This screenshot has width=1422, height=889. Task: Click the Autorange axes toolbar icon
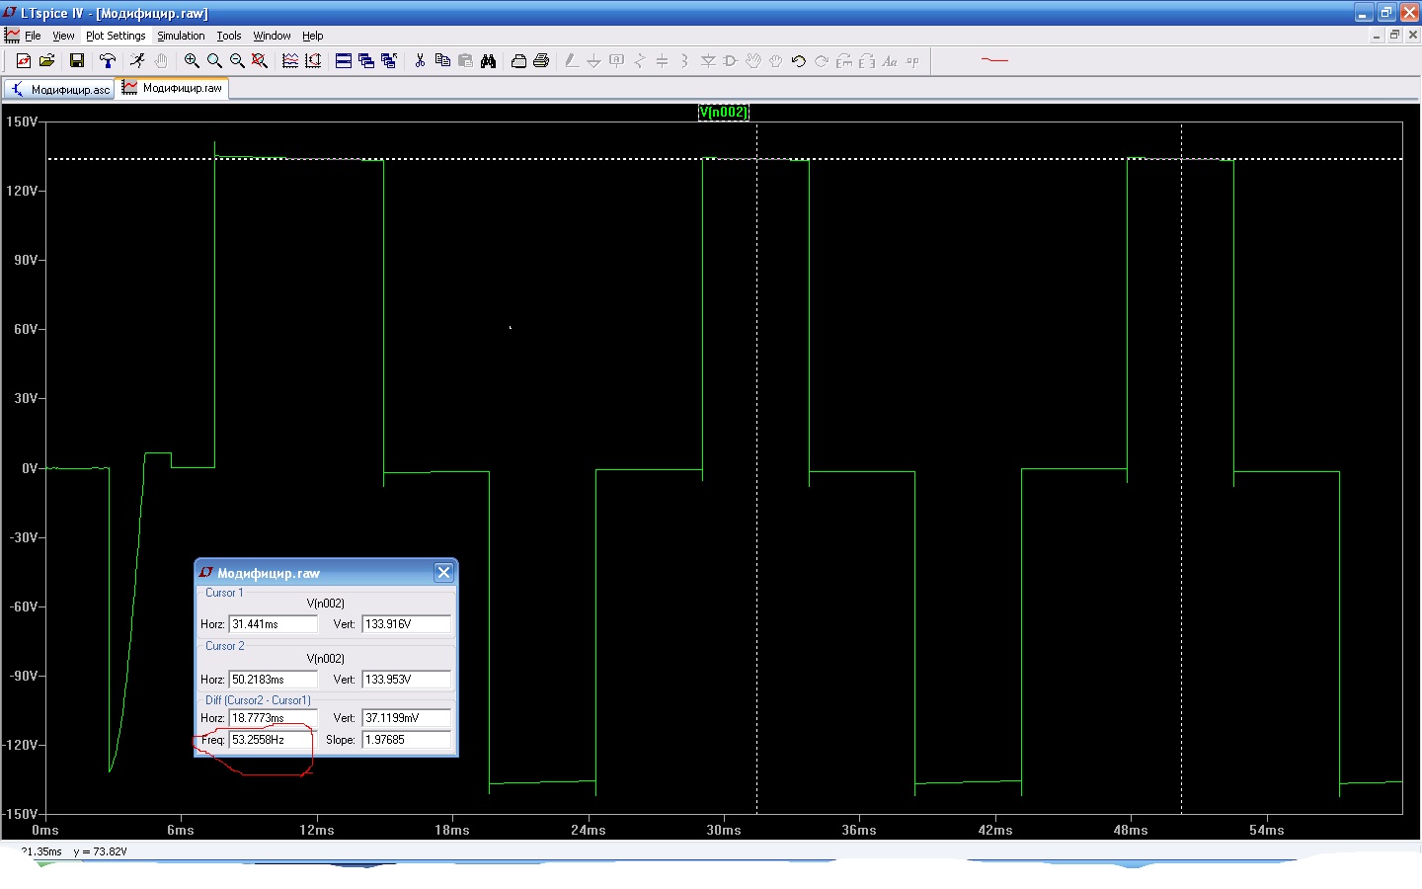313,61
